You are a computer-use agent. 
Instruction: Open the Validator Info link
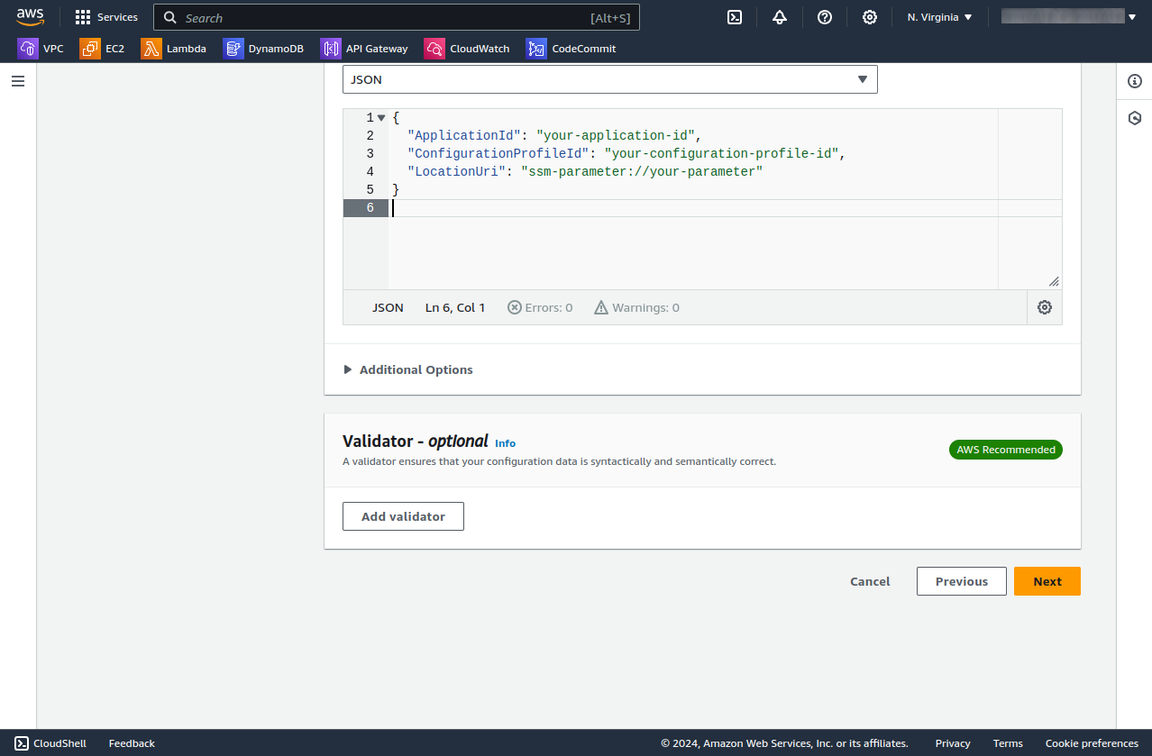505,443
